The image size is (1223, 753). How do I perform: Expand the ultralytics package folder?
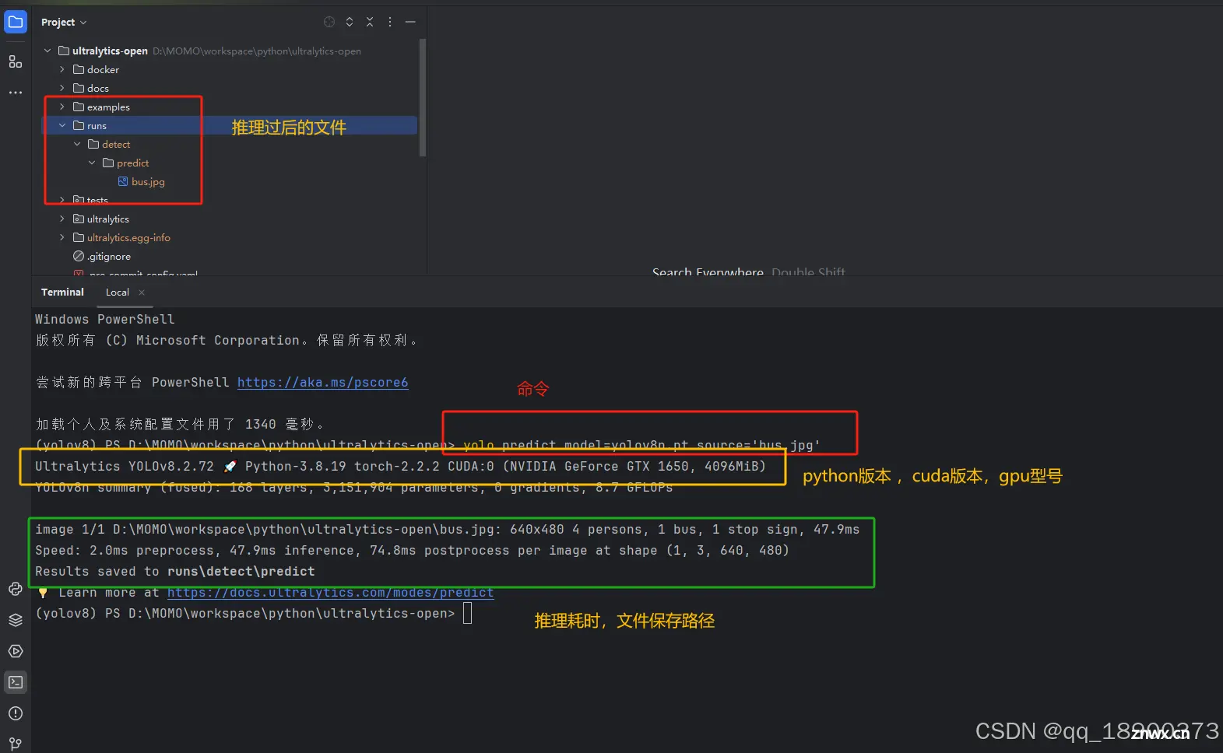click(x=62, y=219)
